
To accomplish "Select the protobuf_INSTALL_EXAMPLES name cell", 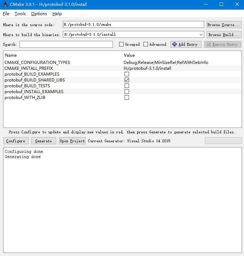I will tap(34, 92).
